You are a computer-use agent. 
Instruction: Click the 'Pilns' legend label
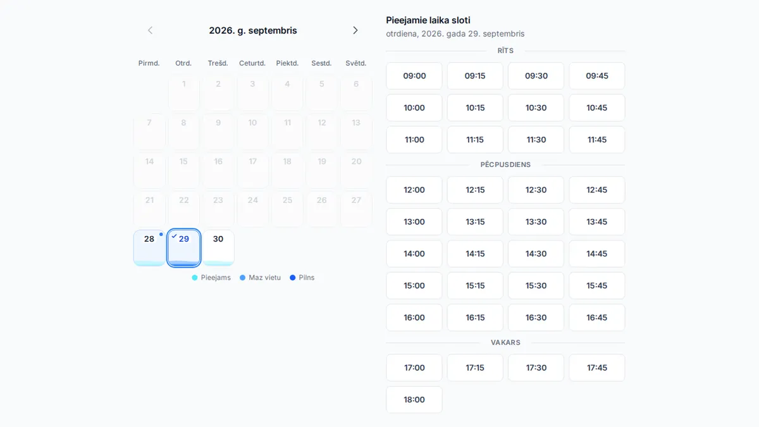[307, 278]
